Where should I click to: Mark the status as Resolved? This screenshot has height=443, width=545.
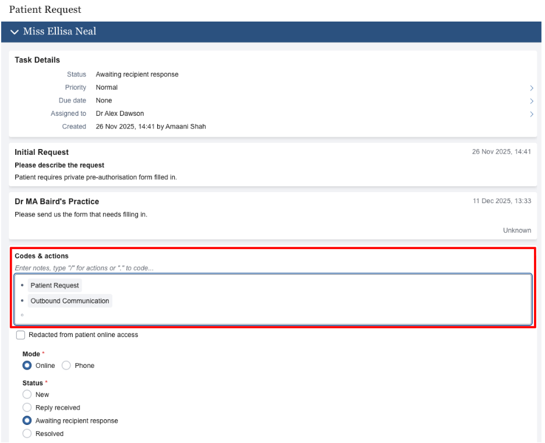pyautogui.click(x=27, y=434)
